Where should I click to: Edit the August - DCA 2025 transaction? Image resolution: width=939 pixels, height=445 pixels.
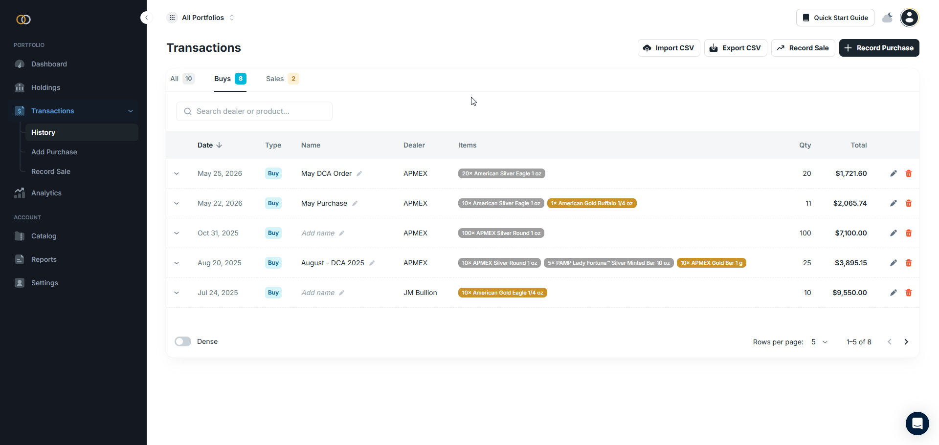(x=894, y=263)
